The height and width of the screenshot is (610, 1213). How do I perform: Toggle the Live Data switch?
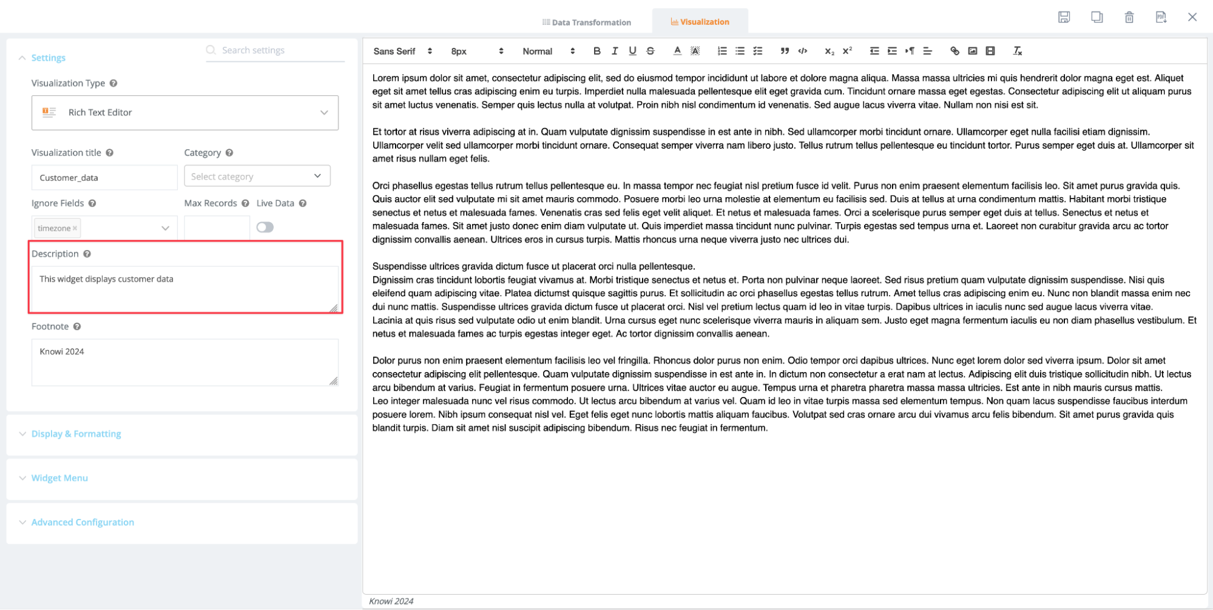265,227
